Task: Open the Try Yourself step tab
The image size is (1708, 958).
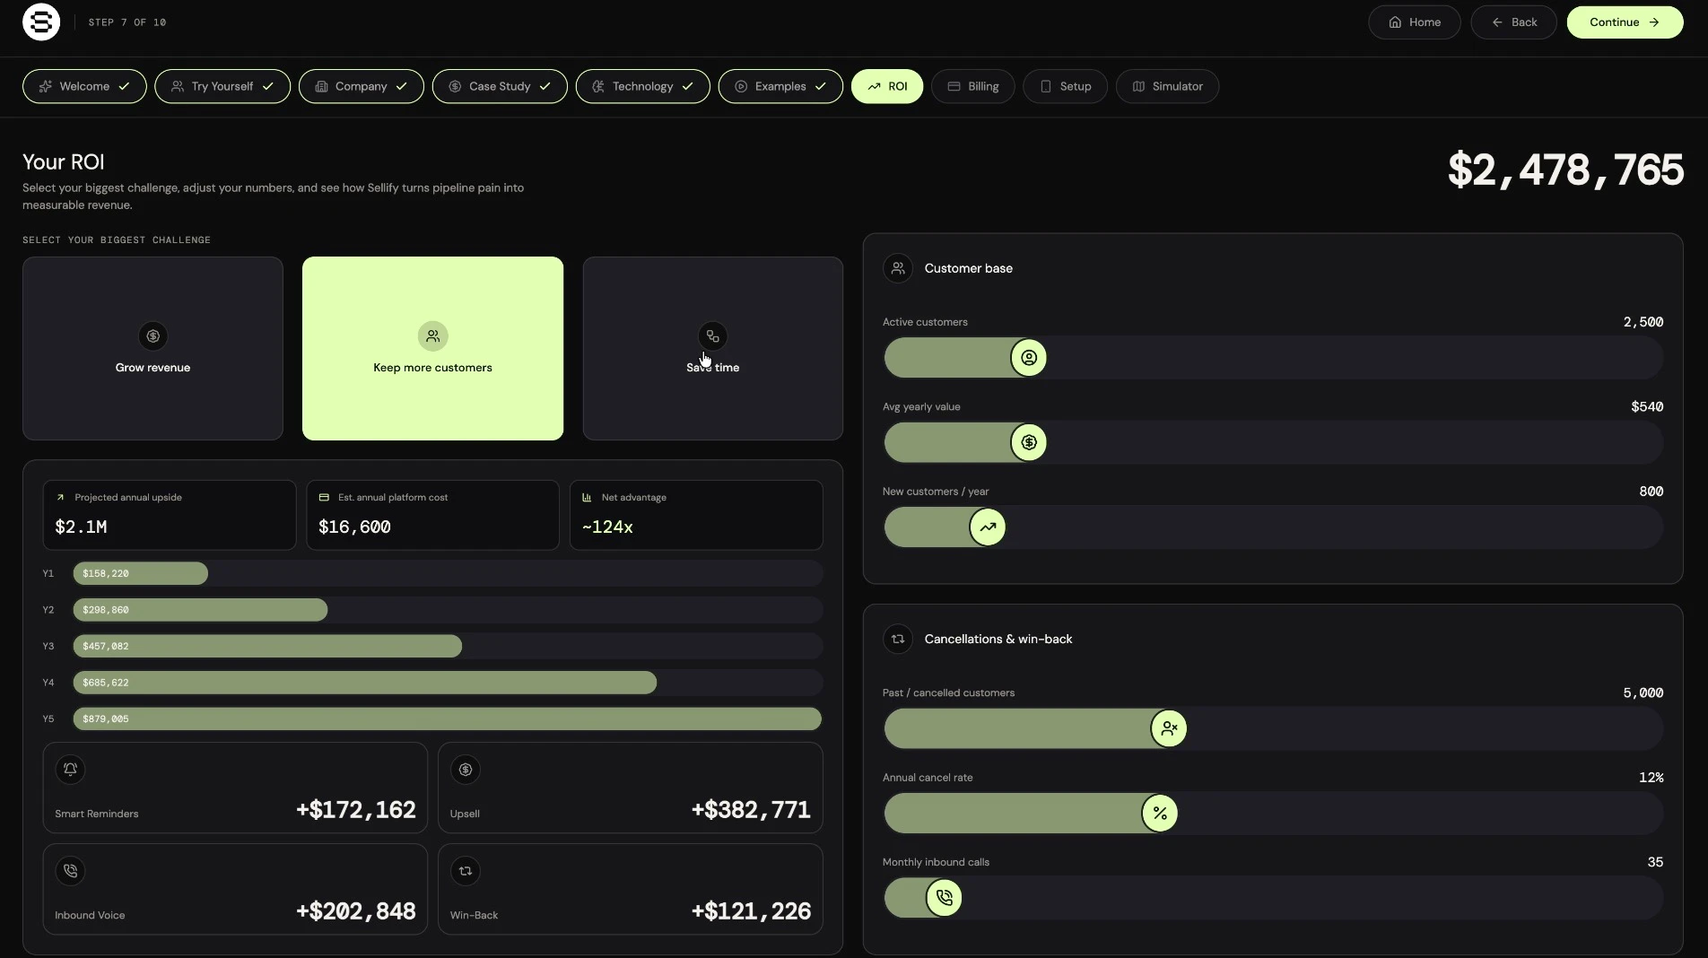Action: [x=222, y=86]
